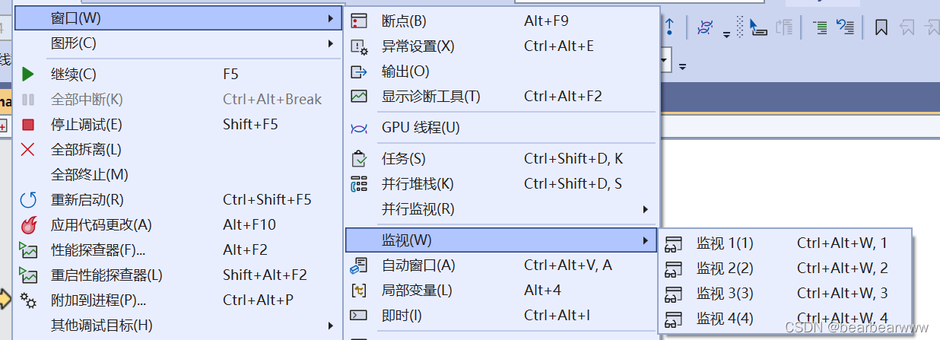
Task: Select Show Diagnostic Tools (显示诊断工具)
Action: click(500, 97)
